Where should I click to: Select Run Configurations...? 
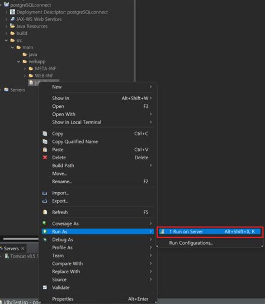click(x=210, y=243)
